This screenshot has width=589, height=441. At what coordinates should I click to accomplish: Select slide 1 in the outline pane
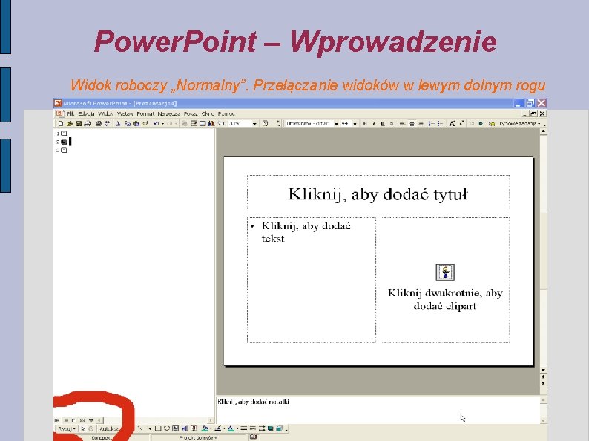(64, 133)
